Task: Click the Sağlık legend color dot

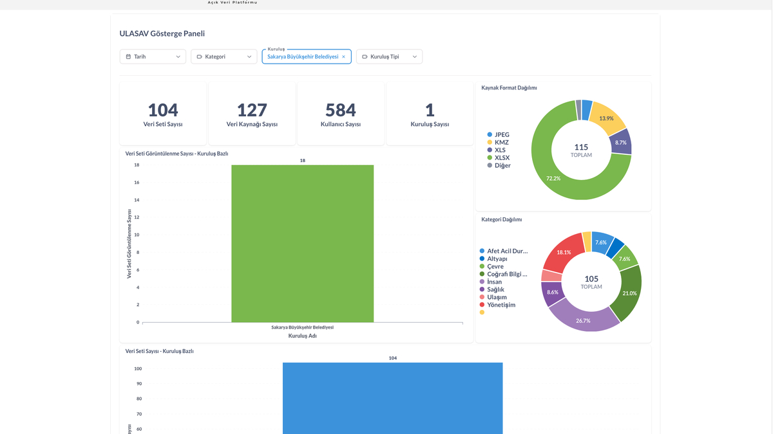Action: pos(482,289)
